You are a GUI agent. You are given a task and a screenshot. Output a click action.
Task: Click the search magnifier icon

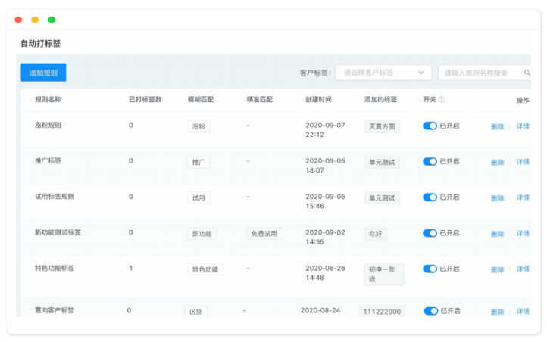click(x=527, y=73)
